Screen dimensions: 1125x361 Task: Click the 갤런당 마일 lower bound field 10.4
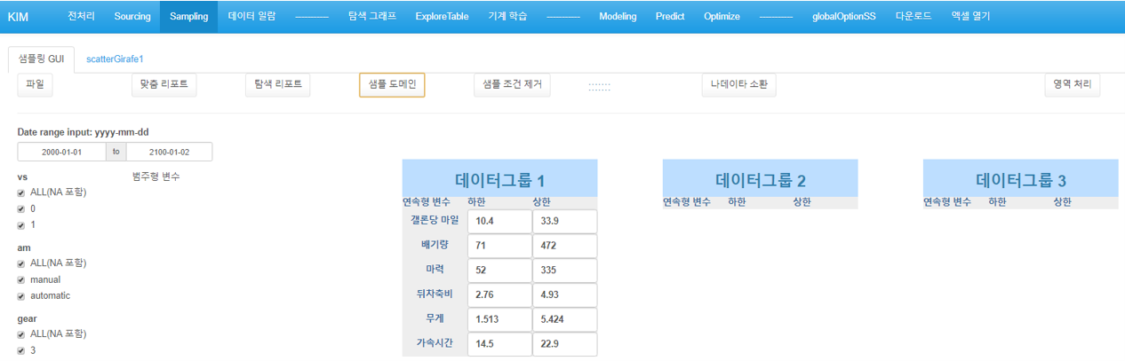(499, 221)
